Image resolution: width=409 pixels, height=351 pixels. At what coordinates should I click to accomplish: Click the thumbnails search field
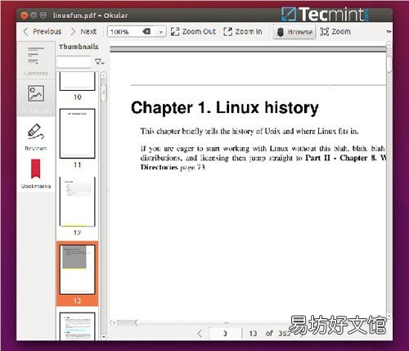pyautogui.click(x=74, y=62)
